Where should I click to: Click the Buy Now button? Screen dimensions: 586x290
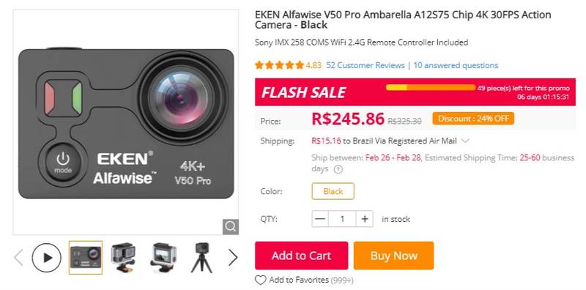point(393,256)
